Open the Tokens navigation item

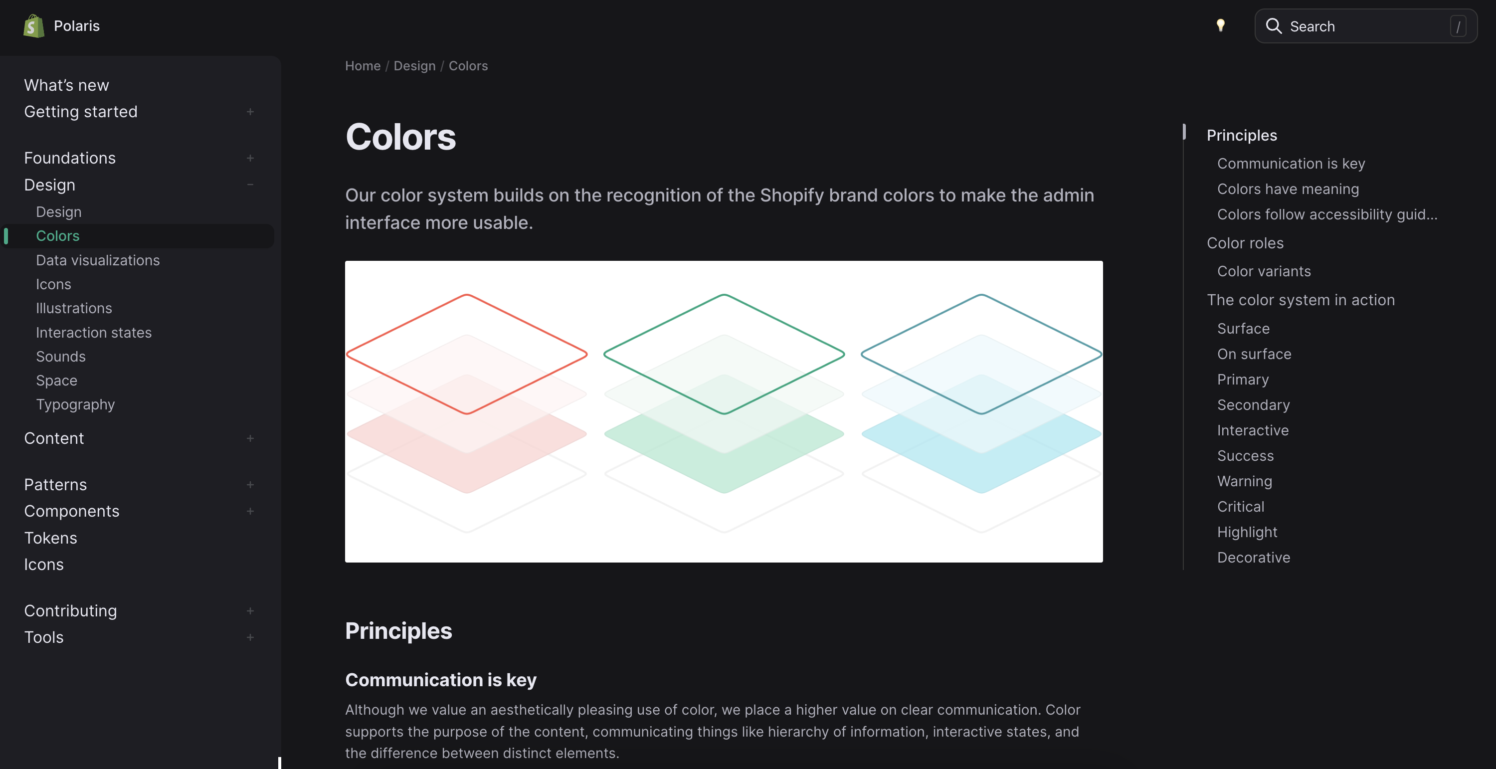point(50,538)
